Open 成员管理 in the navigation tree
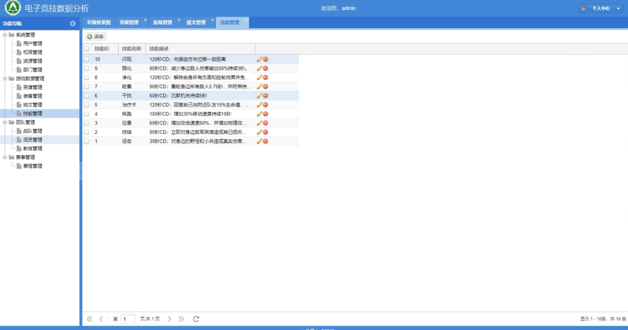The image size is (628, 330). point(33,140)
